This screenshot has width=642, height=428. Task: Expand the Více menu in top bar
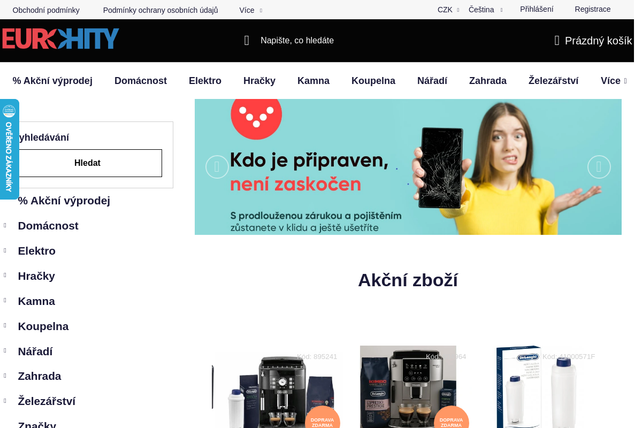[x=250, y=10]
